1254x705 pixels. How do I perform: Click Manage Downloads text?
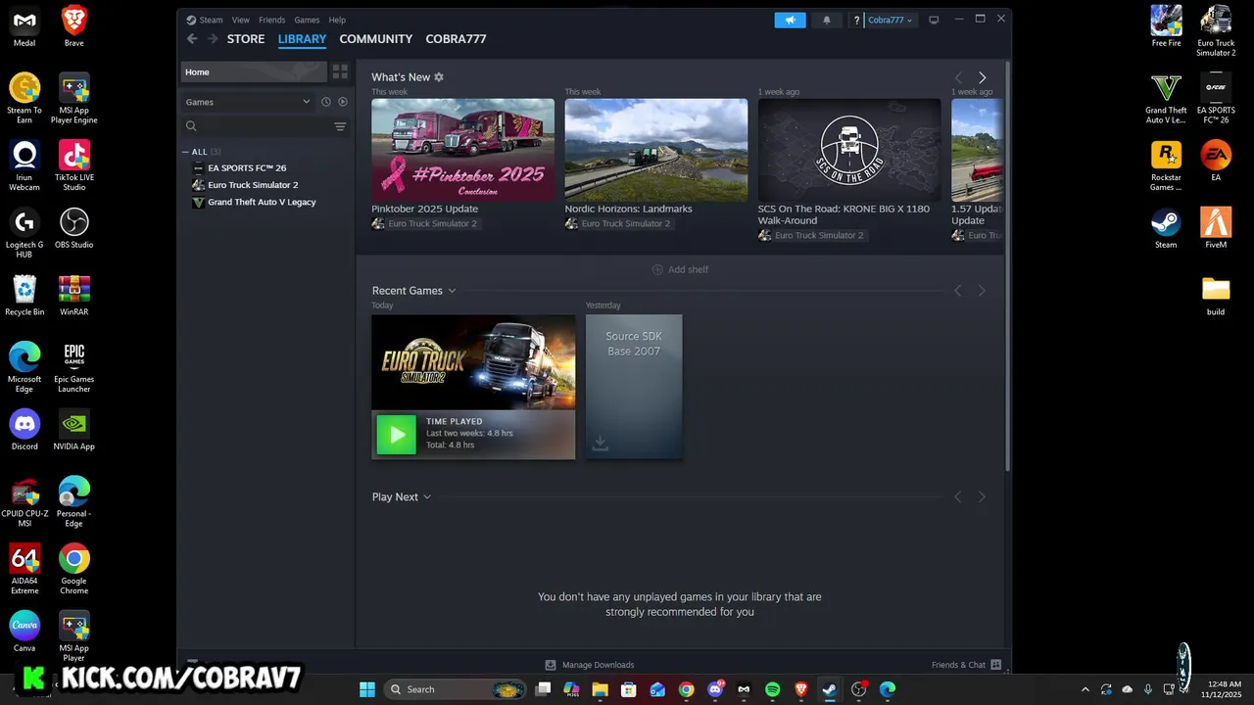(x=598, y=665)
